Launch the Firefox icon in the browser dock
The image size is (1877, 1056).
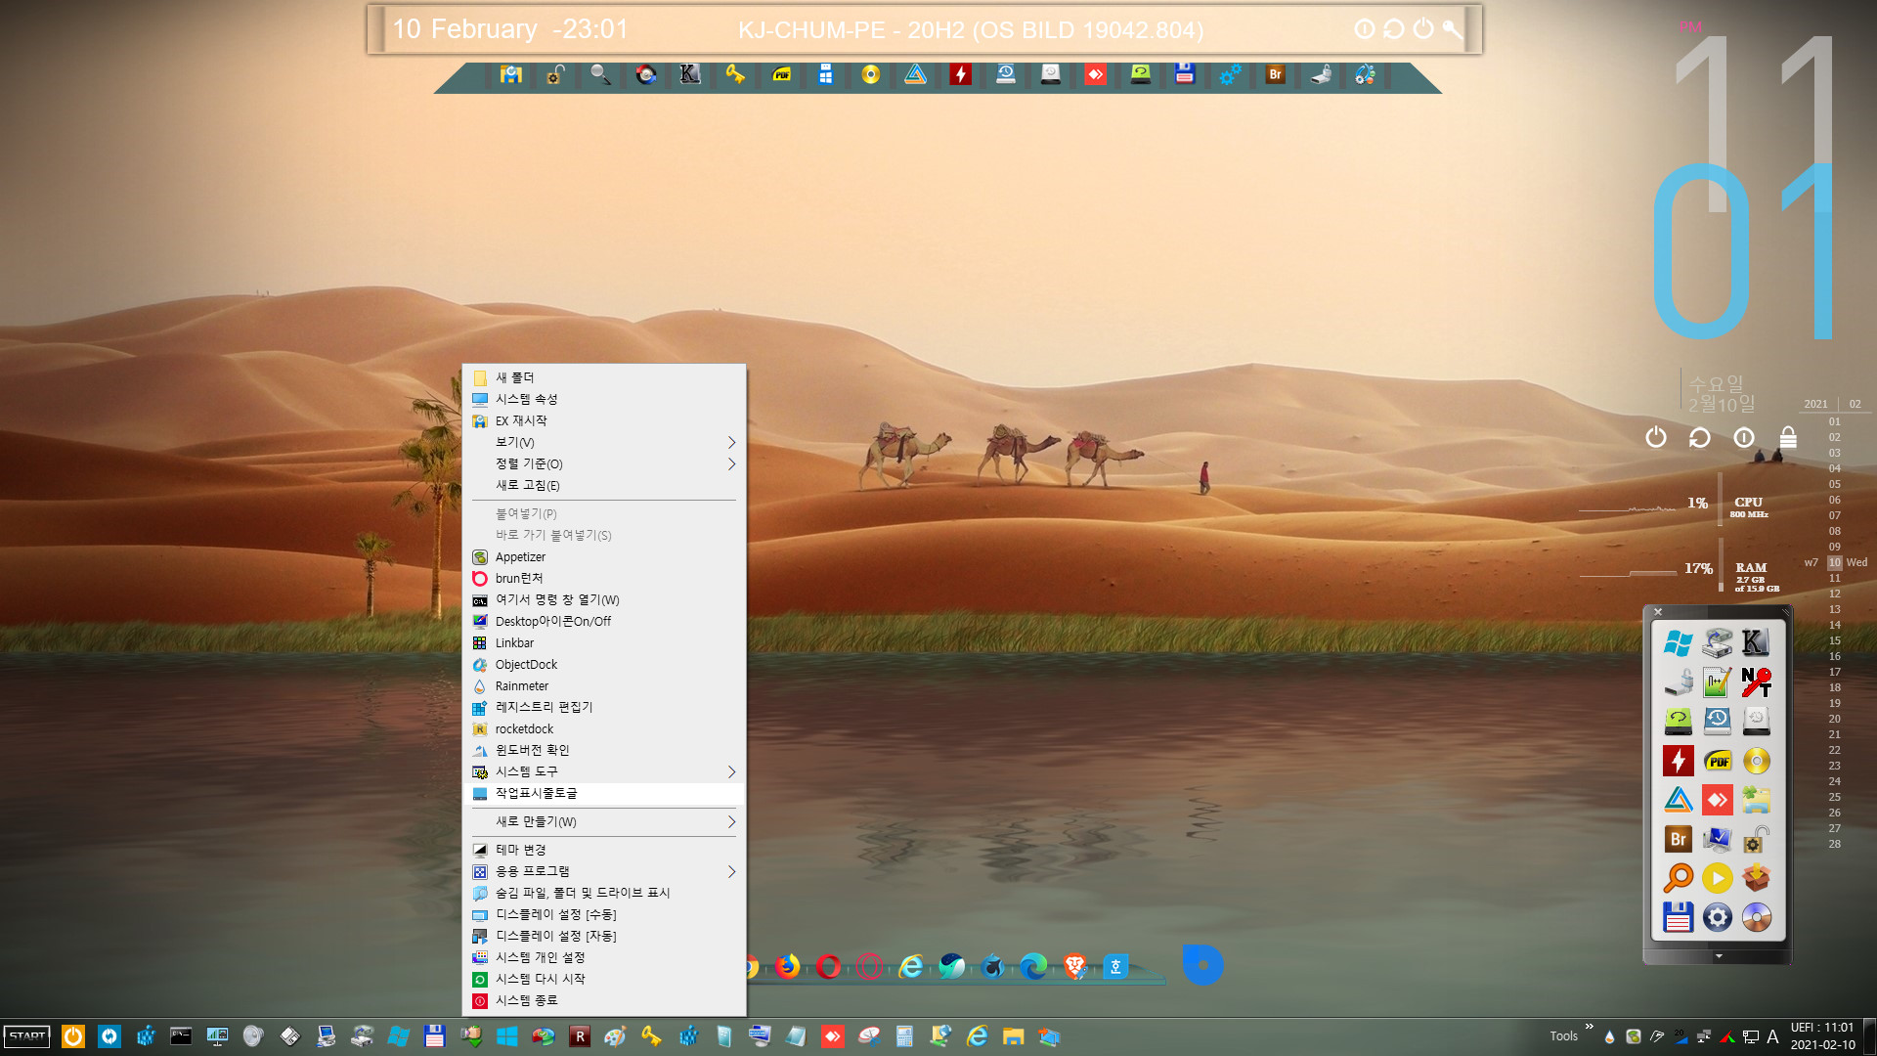[x=787, y=967]
